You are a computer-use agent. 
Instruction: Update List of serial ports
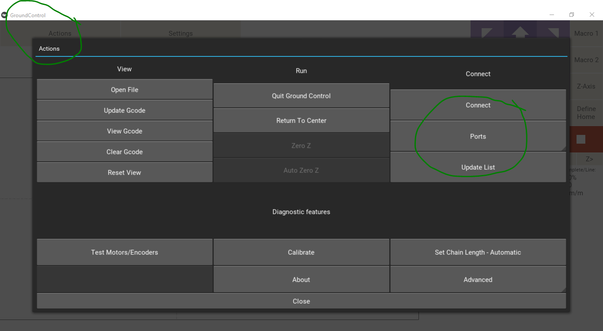click(x=478, y=167)
